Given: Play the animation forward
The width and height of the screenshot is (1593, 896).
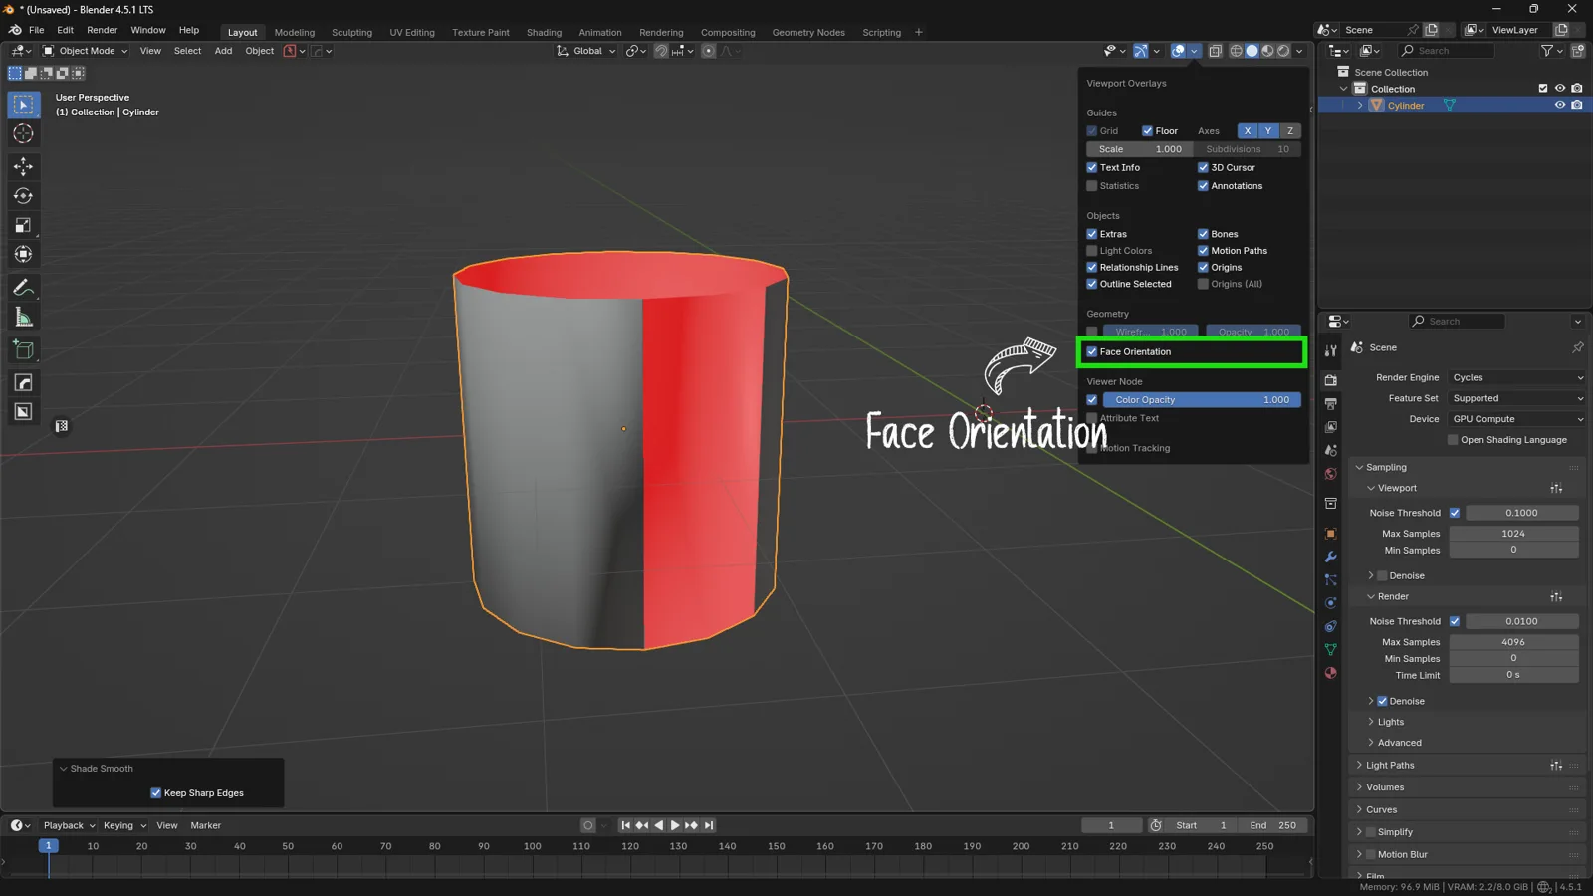Looking at the screenshot, I should [675, 825].
